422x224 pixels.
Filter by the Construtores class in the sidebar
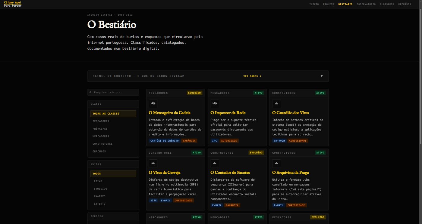113,144
